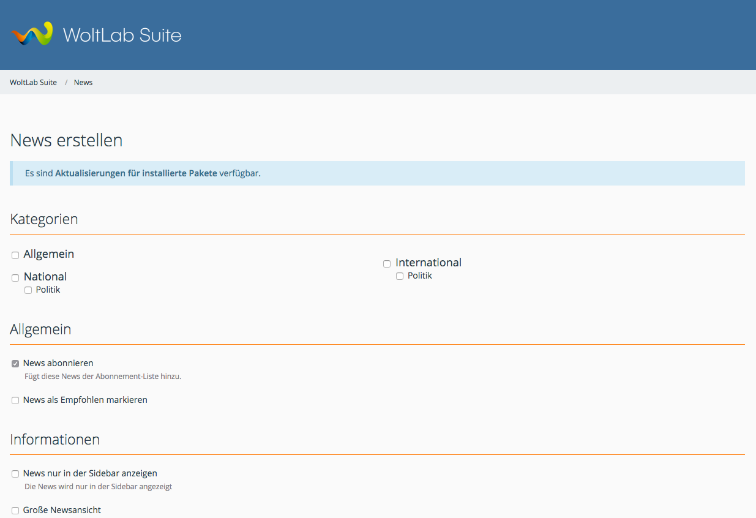Click the Allgemein section heading above News abonnieren
Viewport: 756px width, 518px height.
(40, 329)
